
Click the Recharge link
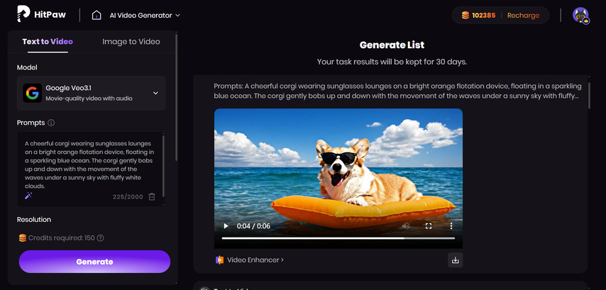(523, 16)
